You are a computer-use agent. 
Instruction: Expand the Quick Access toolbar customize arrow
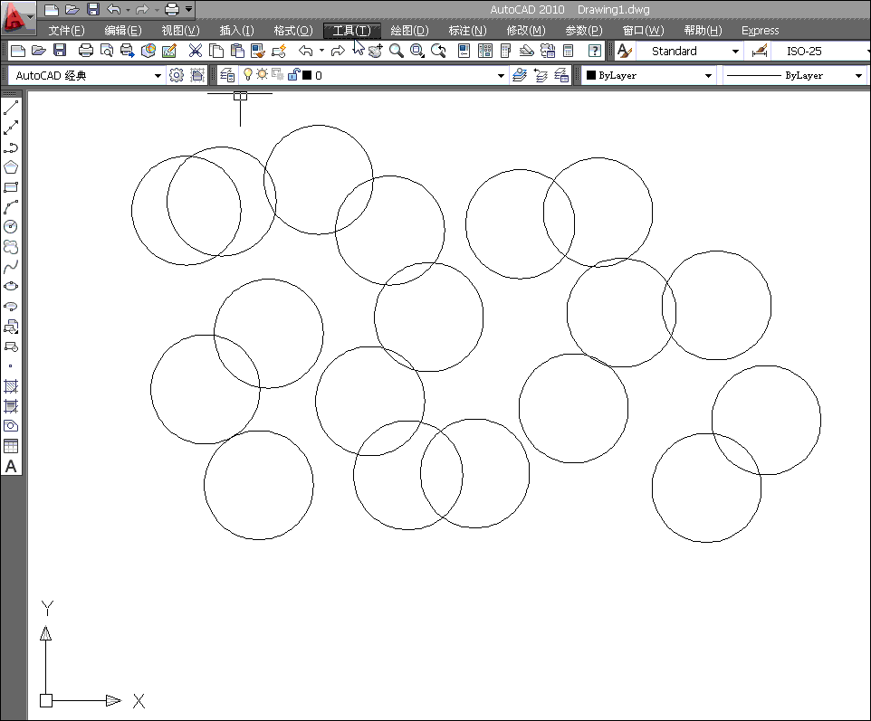189,9
